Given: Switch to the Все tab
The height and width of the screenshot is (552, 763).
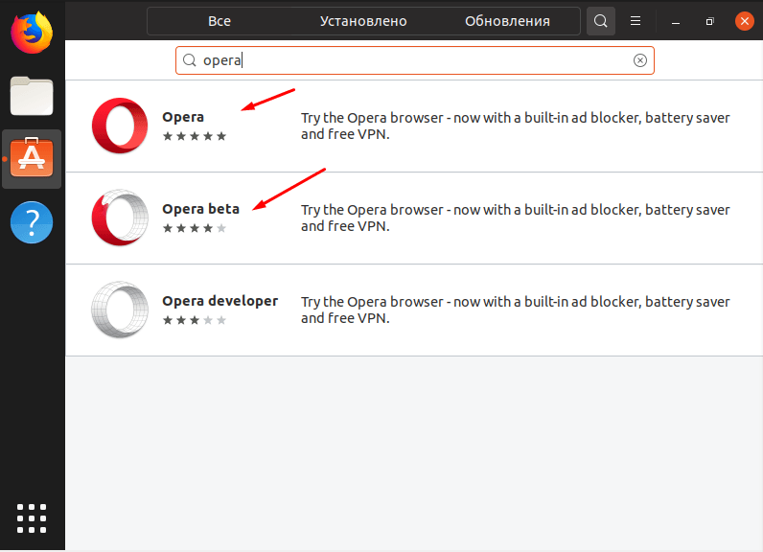Looking at the screenshot, I should click(219, 21).
